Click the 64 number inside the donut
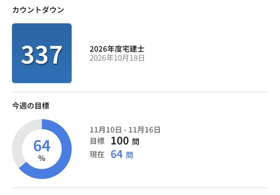 click(42, 146)
